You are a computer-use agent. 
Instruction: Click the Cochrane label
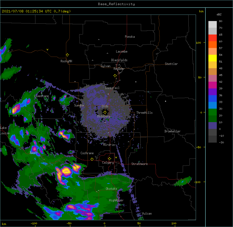[x=87, y=153]
